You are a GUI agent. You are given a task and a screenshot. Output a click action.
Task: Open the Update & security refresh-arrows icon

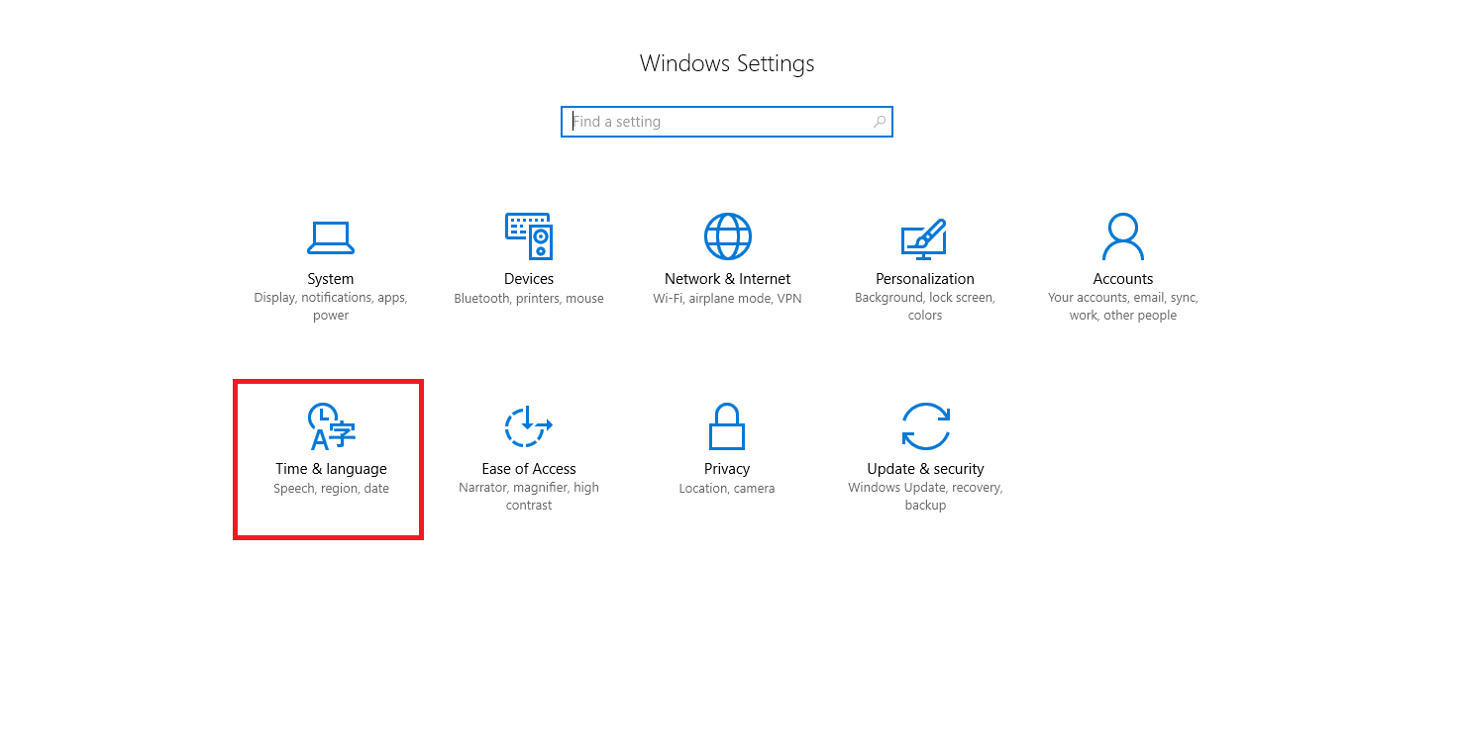pos(925,426)
